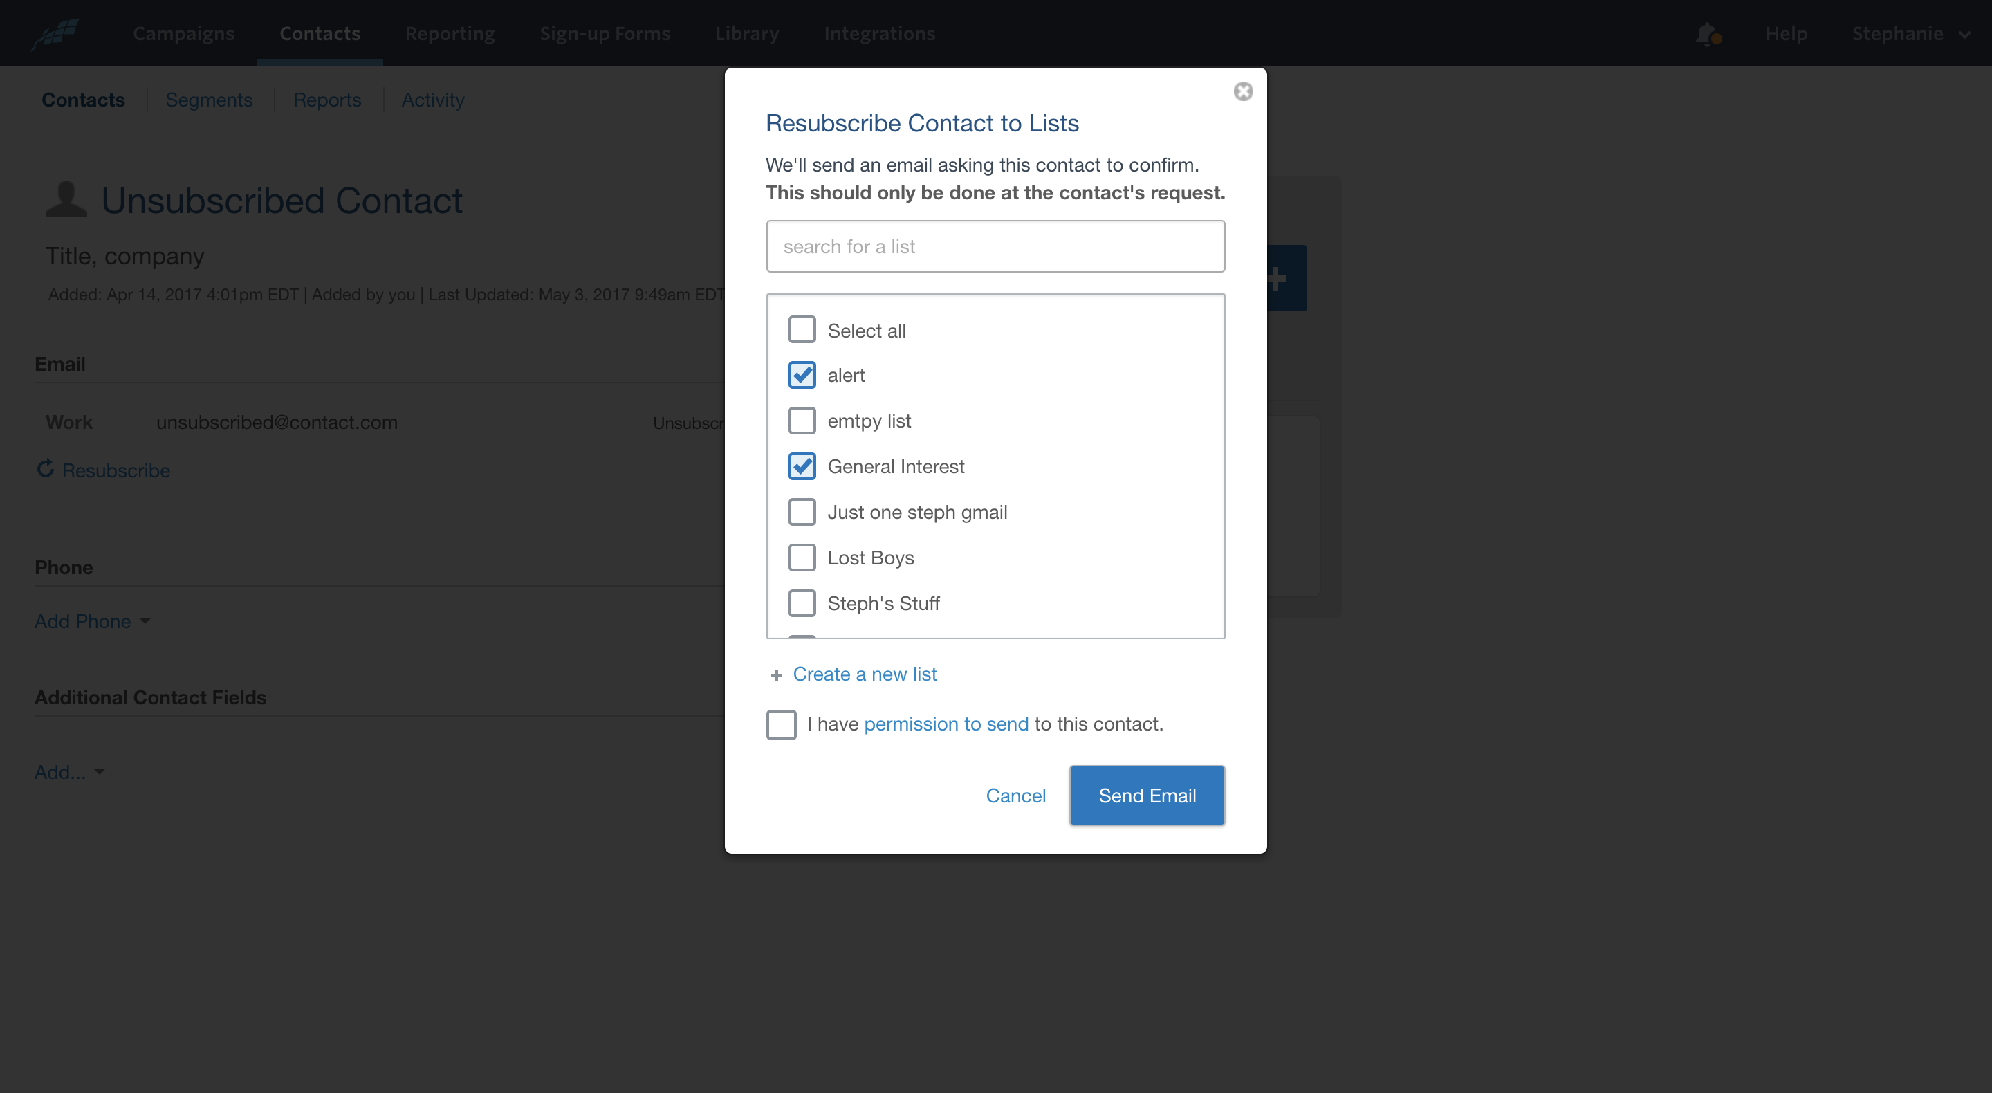Open the Contacts top navigation item

(x=320, y=33)
